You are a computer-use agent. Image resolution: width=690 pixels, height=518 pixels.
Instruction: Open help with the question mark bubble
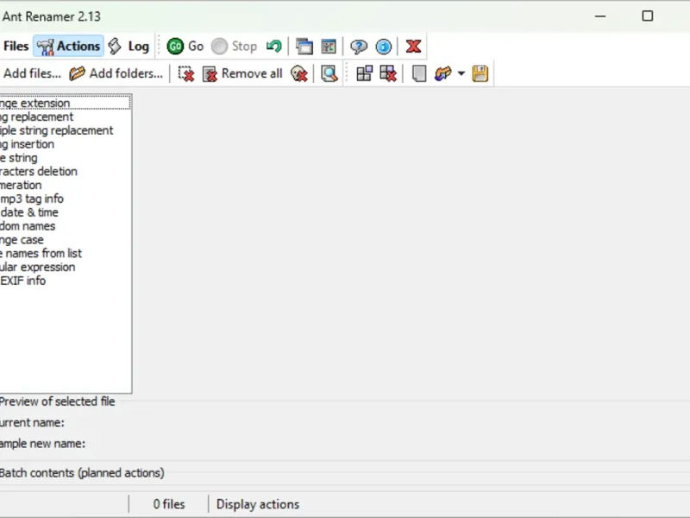[x=359, y=46]
